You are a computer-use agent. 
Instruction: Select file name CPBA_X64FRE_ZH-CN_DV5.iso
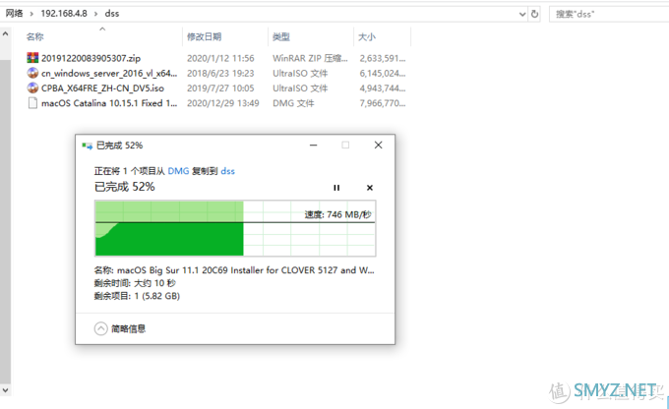pyautogui.click(x=102, y=88)
